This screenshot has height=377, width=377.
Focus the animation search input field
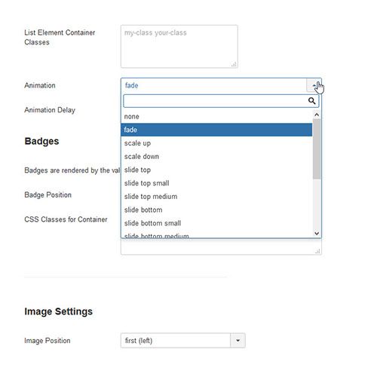tap(221, 101)
